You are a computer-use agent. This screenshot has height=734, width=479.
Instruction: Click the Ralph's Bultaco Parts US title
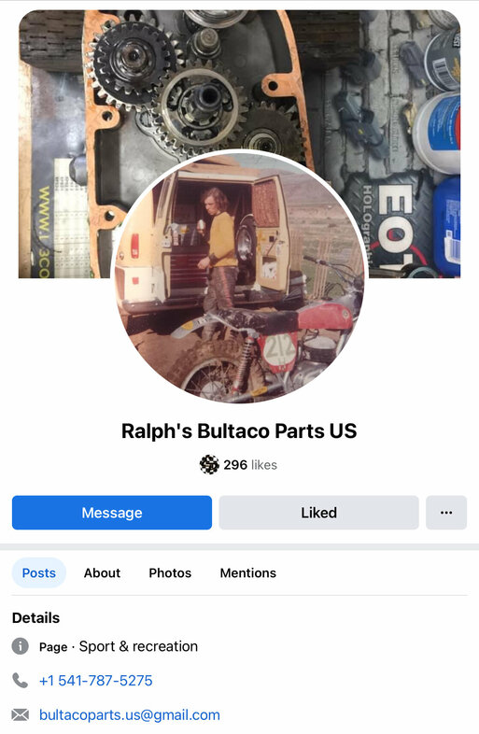(239, 431)
